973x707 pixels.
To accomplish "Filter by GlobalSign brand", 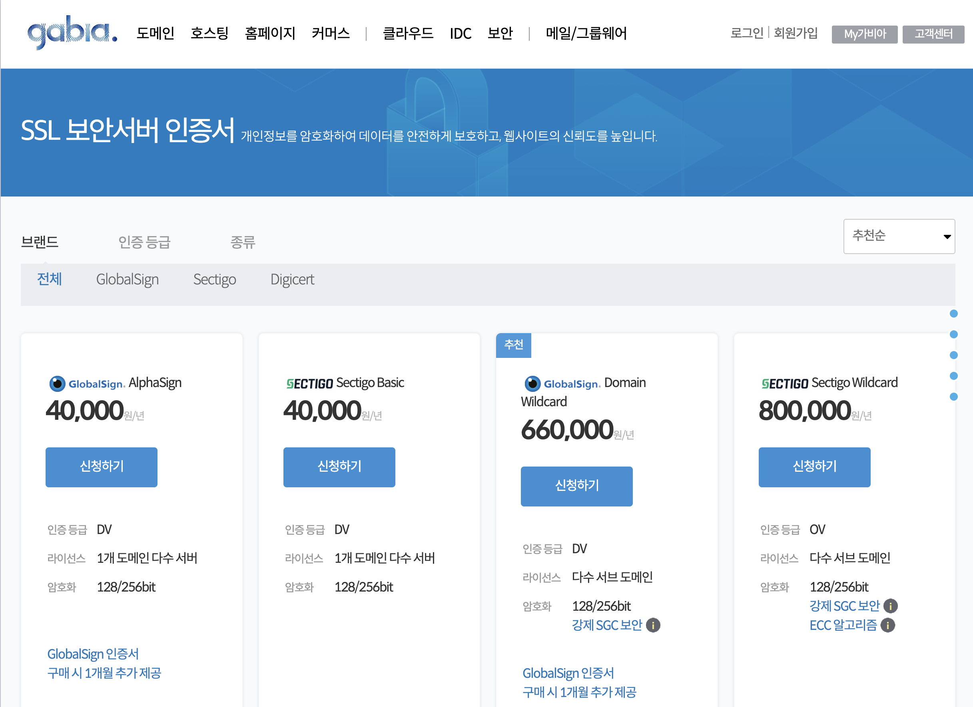I will (128, 280).
